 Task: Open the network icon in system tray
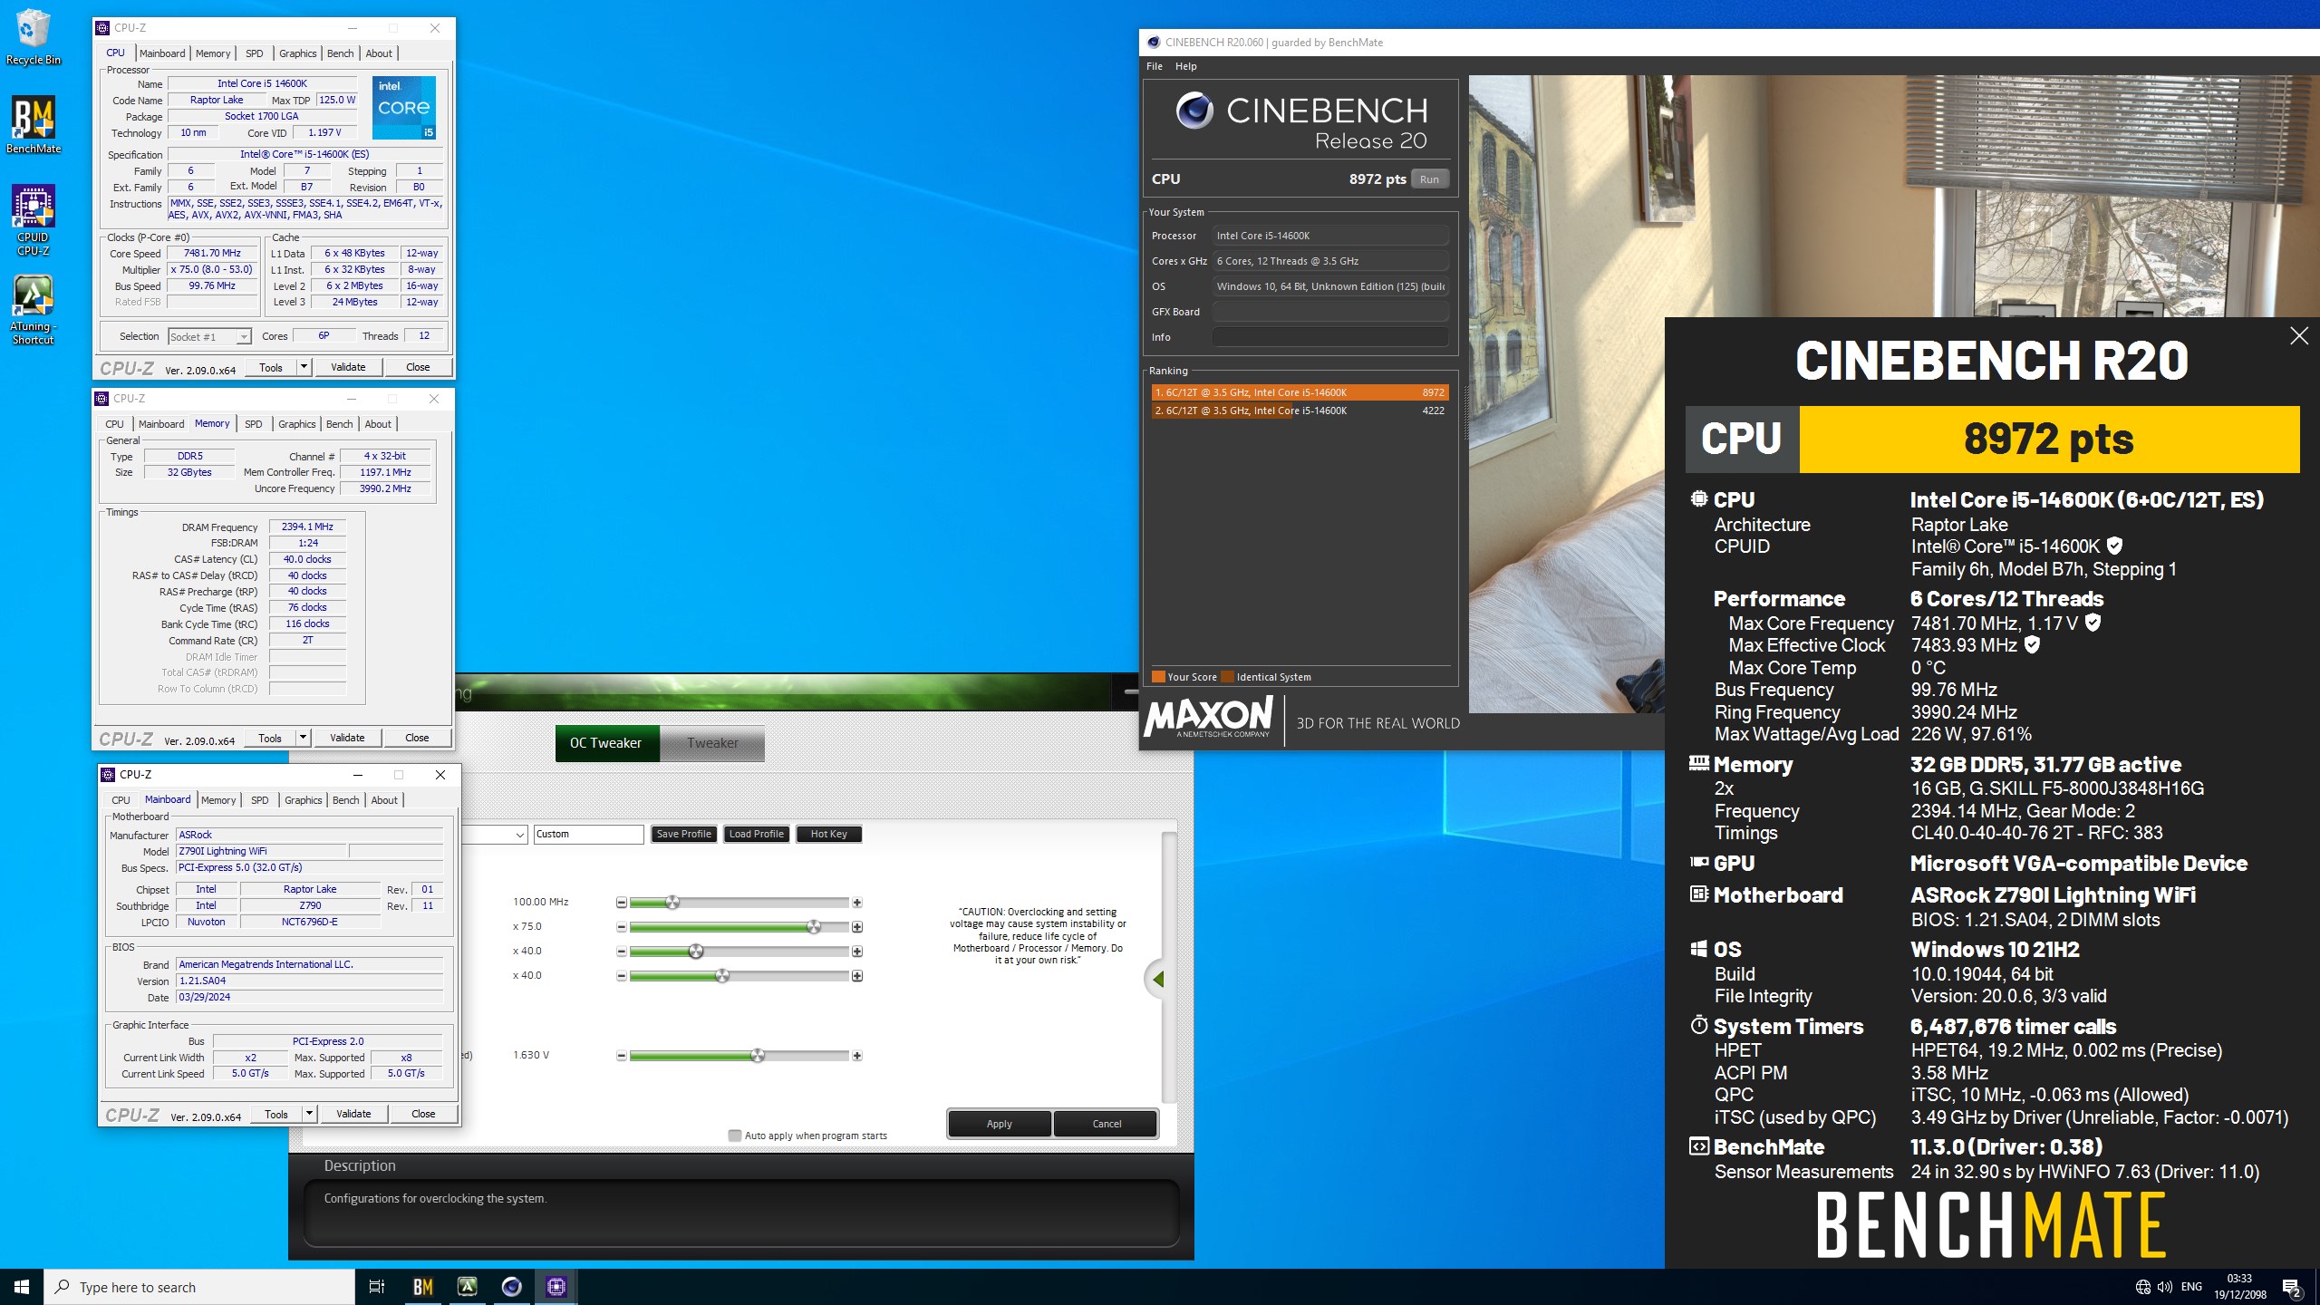click(2143, 1287)
